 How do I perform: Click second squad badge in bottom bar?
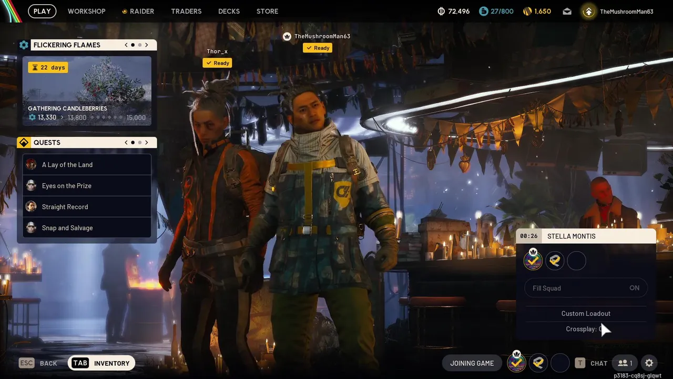538,363
